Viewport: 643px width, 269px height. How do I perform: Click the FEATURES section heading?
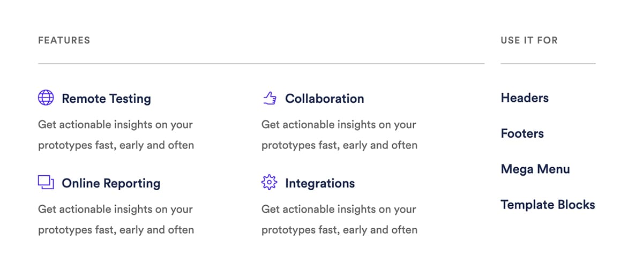coord(64,40)
